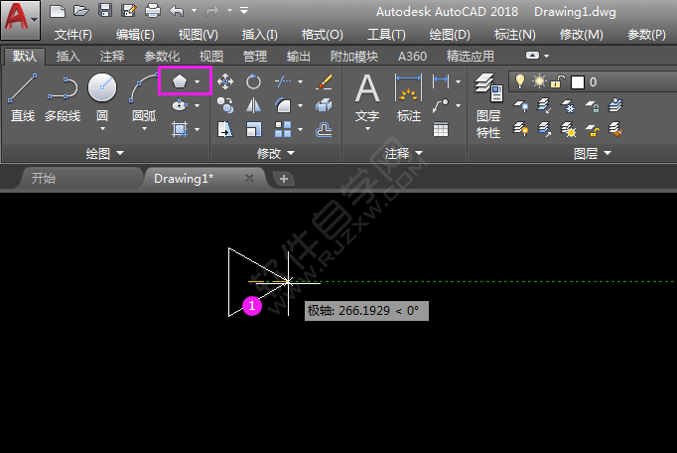Viewport: 677px width, 453px height.
Task: Insert a Table using the table icon
Action: click(441, 129)
